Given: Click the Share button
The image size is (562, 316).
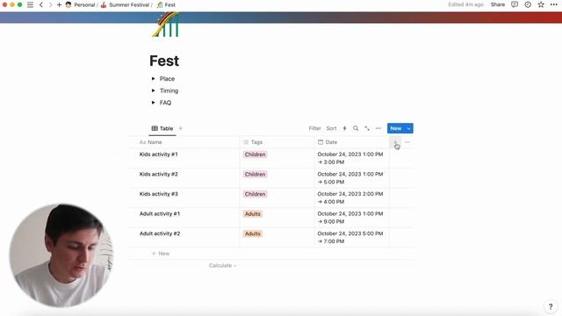Looking at the screenshot, I should (498, 4).
